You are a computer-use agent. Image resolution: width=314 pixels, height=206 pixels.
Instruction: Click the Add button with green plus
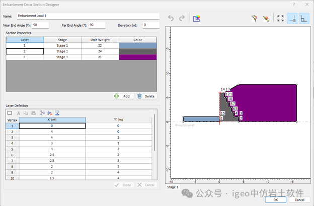[x=123, y=96]
